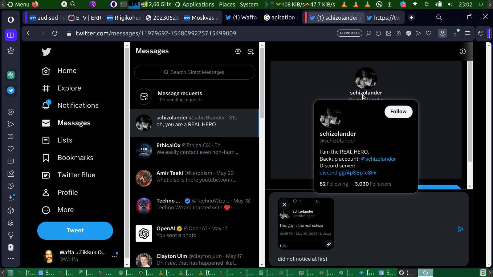Open a new browser tab

[x=412, y=18]
